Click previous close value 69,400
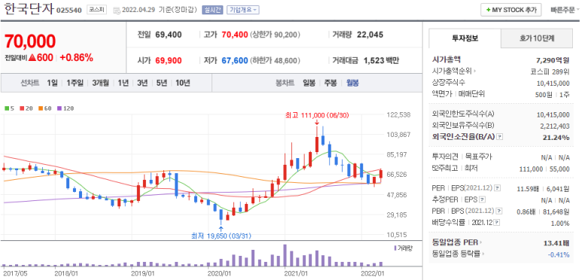The width and height of the screenshot is (582, 280). tap(169, 35)
